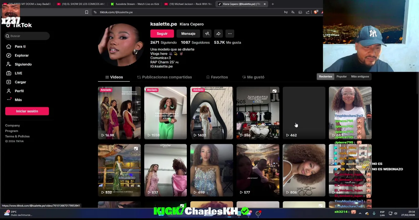Sort videos by Popular
Viewport: 419px width, 220px height.
(x=341, y=76)
